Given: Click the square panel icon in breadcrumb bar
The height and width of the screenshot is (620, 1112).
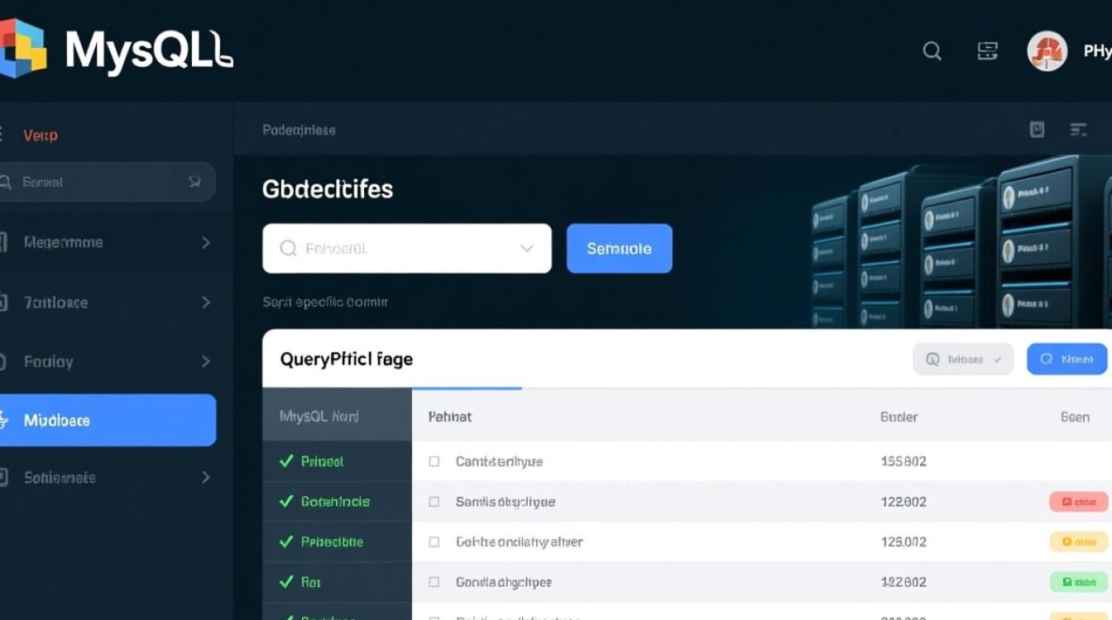Looking at the screenshot, I should tap(1037, 129).
